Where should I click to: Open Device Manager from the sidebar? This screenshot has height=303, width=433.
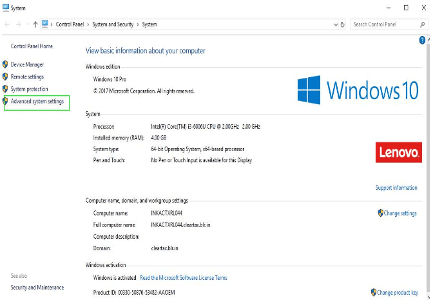(x=27, y=64)
